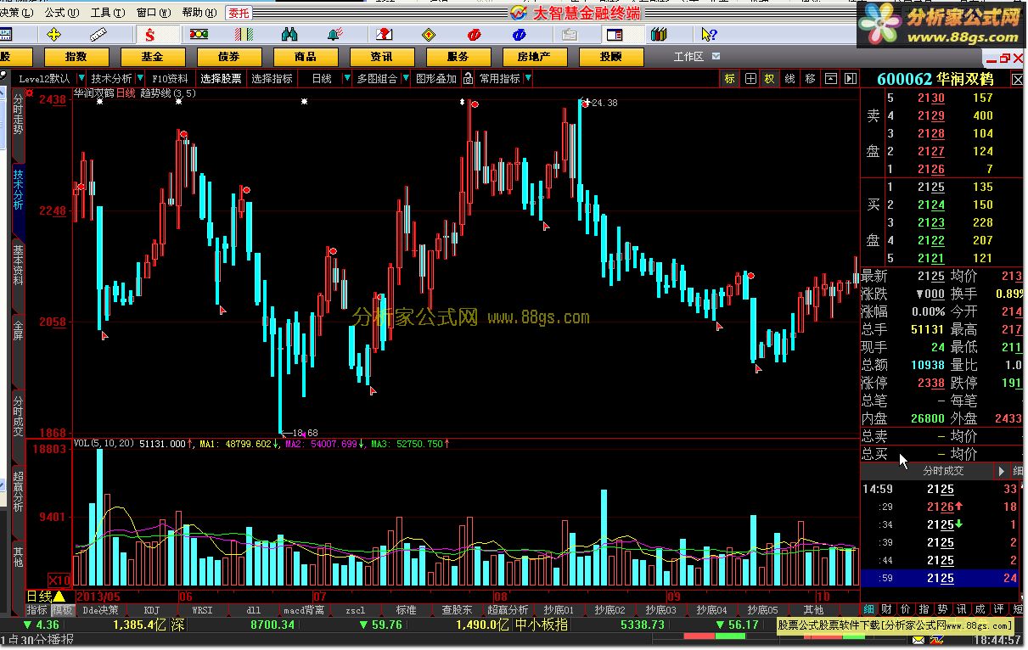Click the crosshair grid chart icon
The width and height of the screenshot is (1028, 650).
(x=750, y=78)
